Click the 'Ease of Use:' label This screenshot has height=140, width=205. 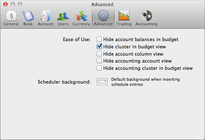[77, 39]
